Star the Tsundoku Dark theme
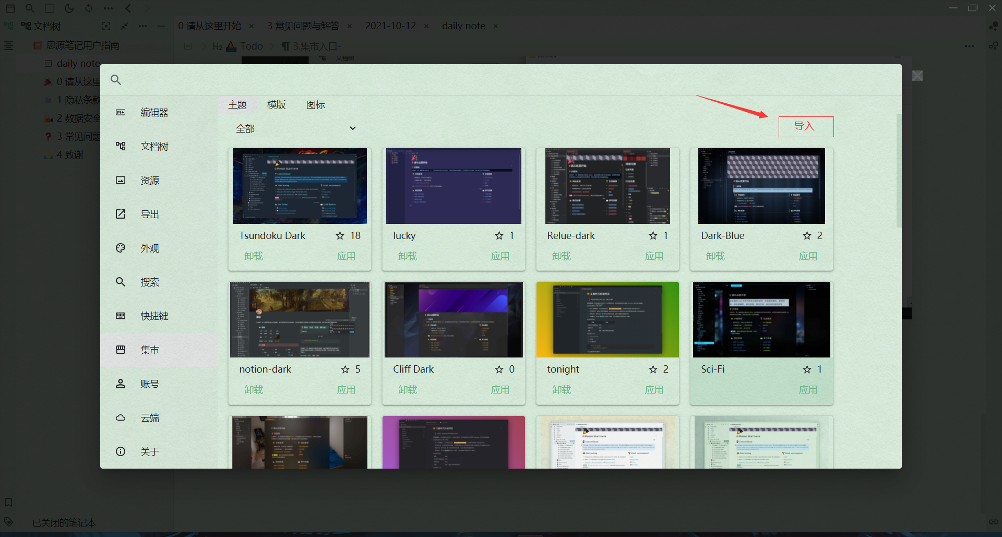1002x537 pixels. (340, 236)
